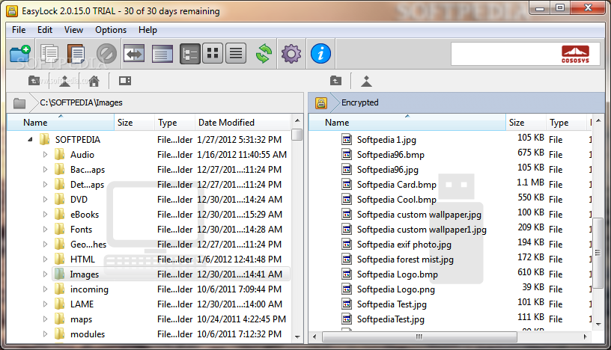Sort left panel by Type column
Viewport: 611px width, 350px height.
(175, 123)
